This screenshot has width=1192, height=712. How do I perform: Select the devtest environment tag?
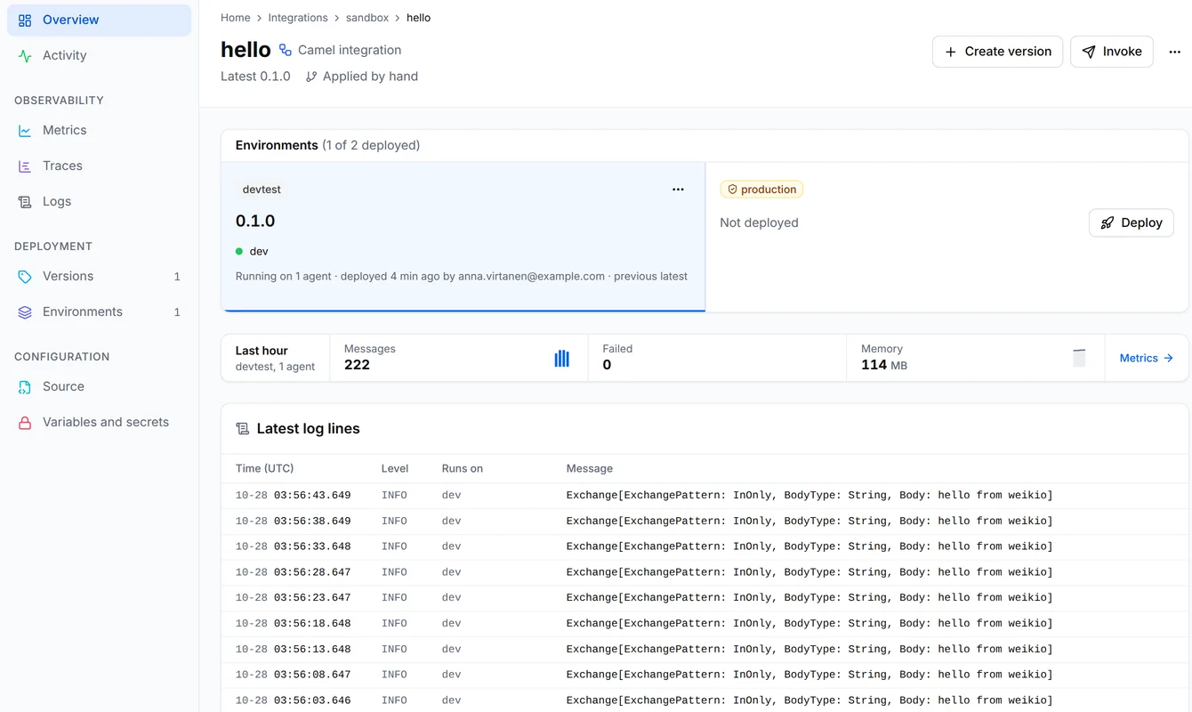click(x=262, y=190)
